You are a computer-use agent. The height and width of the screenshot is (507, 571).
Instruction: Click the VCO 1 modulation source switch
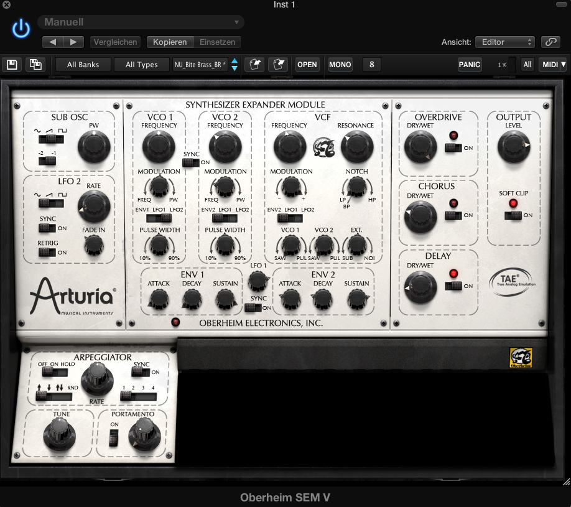159,218
